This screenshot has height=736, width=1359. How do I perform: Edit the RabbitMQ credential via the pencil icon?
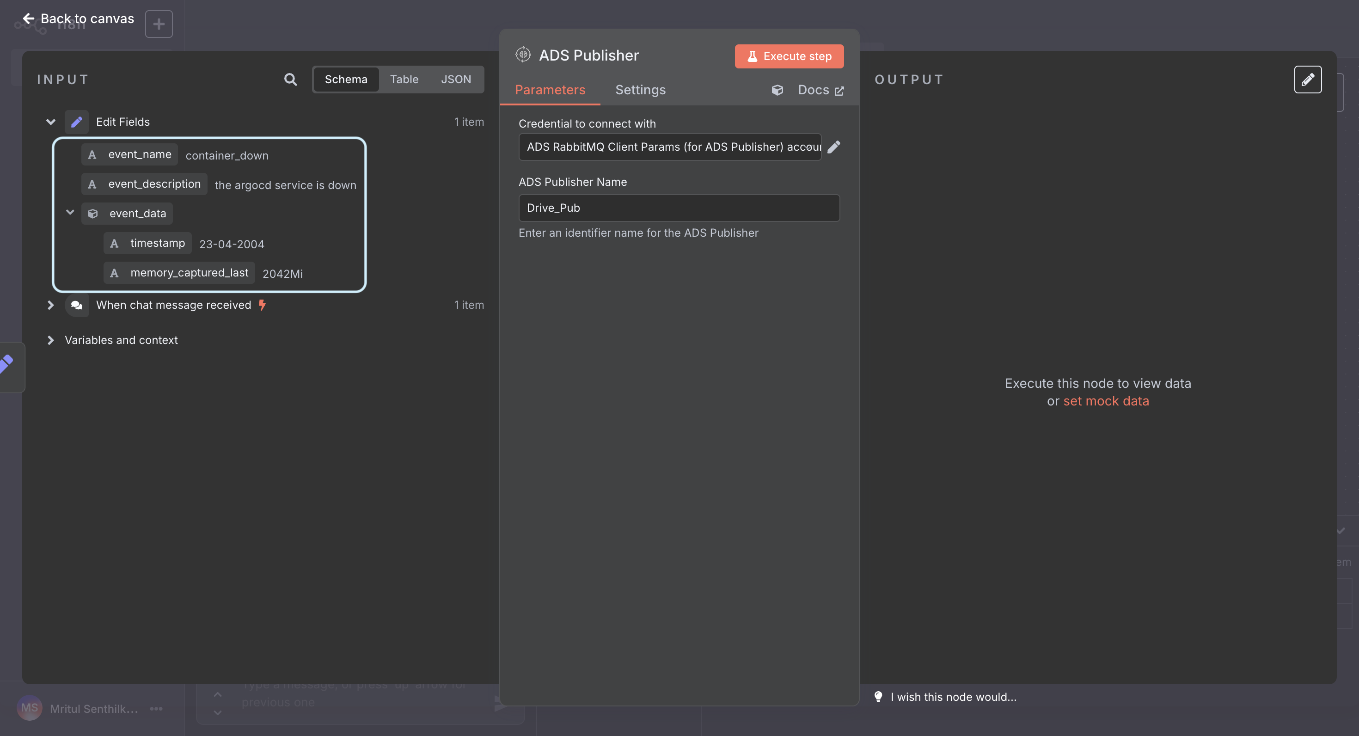834,147
